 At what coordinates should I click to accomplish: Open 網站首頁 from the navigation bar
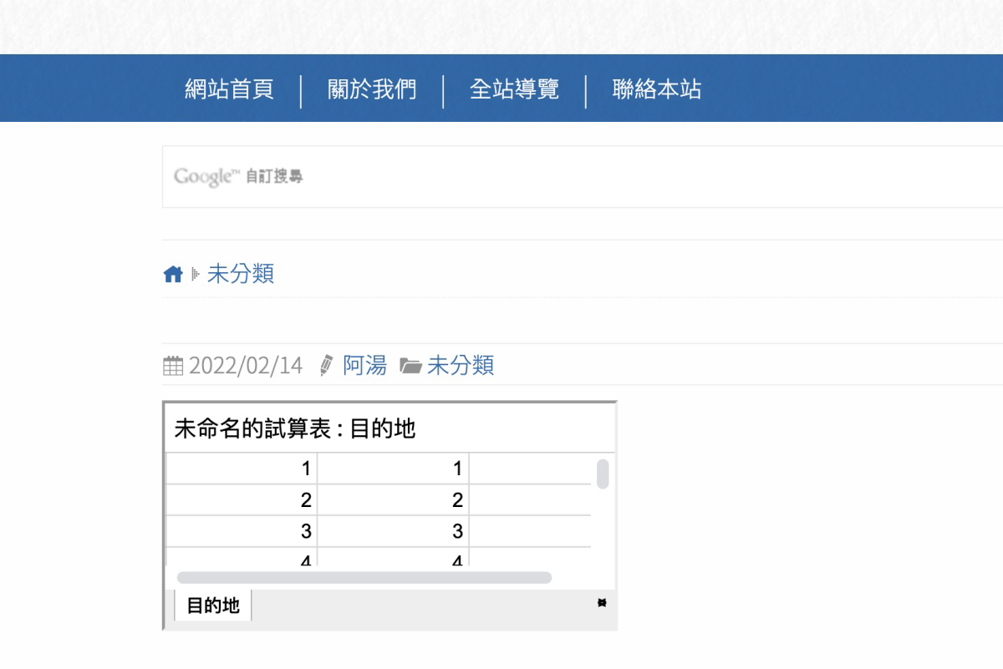[230, 89]
